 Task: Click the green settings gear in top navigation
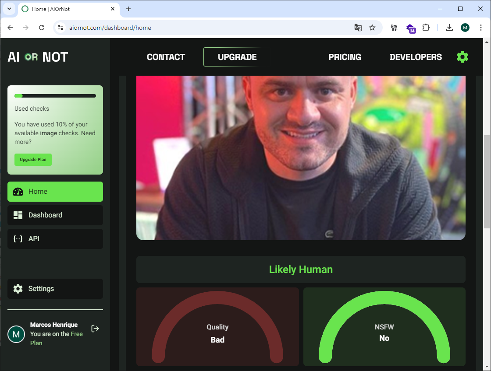462,57
